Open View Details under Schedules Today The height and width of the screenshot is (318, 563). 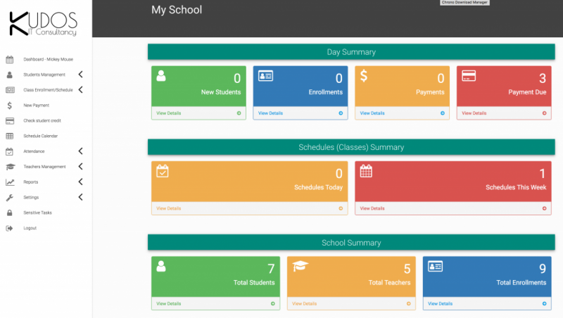(169, 208)
